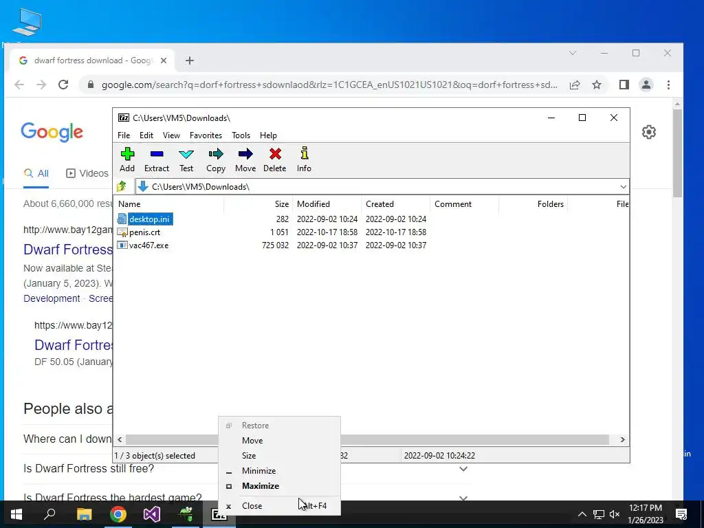Click right arrow of the horizontal scrollbar
The width and height of the screenshot is (704, 528).
(x=622, y=439)
